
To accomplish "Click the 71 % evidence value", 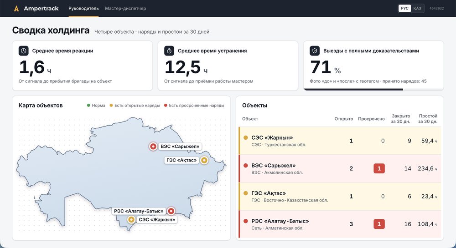I will pyautogui.click(x=326, y=67).
